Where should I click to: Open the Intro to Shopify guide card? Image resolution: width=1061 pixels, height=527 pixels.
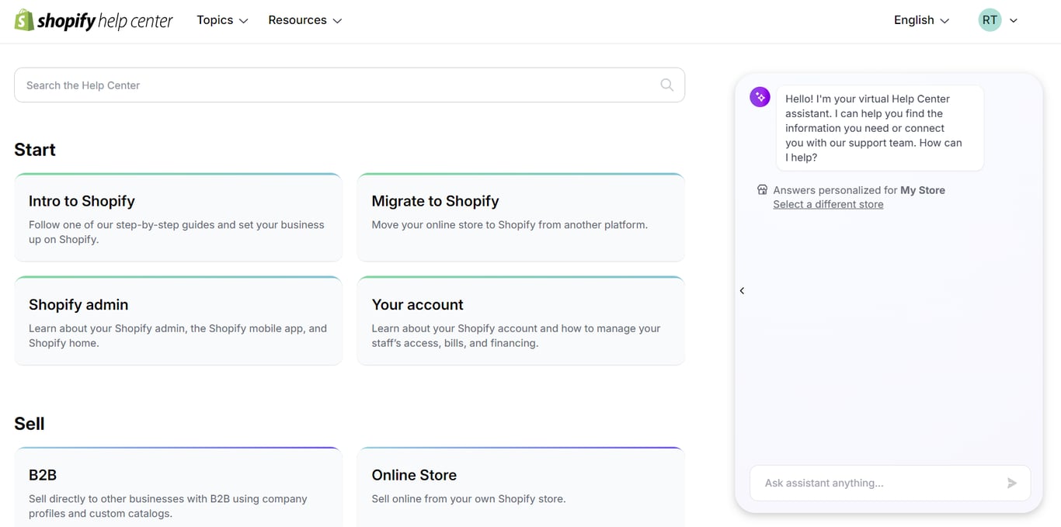pyautogui.click(x=178, y=217)
